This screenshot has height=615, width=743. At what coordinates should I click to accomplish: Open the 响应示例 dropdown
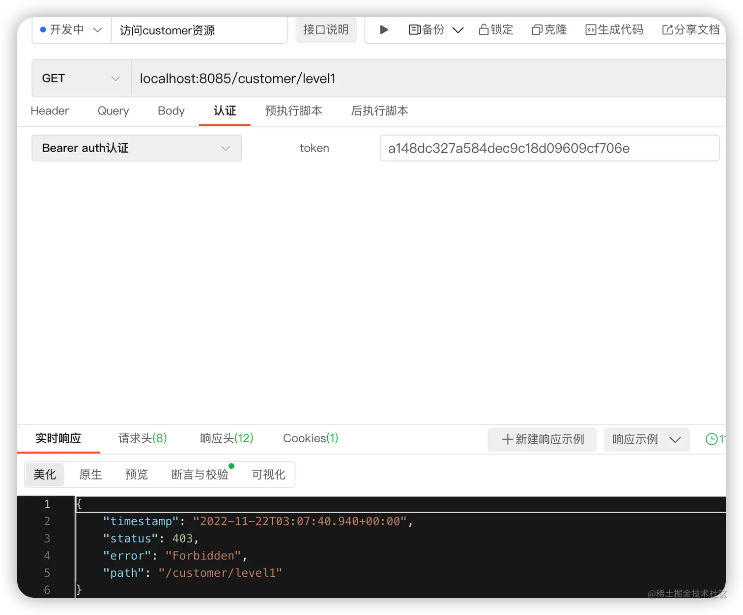(x=647, y=439)
